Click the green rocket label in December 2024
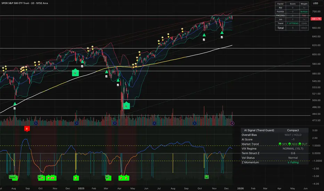 coord(75,73)
